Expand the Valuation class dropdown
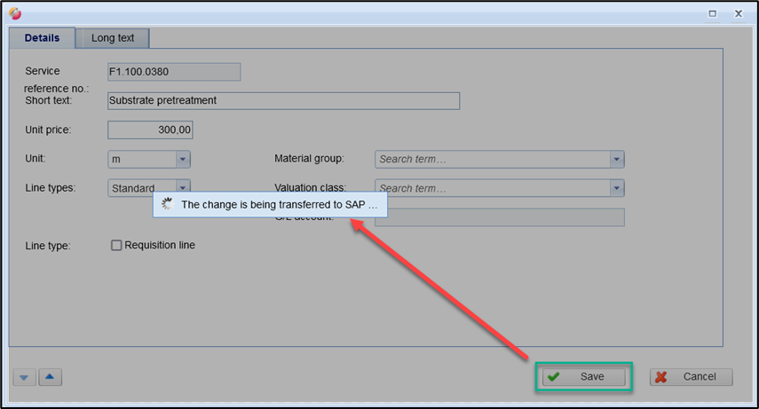Screen dimensions: 759x409 [x=617, y=188]
